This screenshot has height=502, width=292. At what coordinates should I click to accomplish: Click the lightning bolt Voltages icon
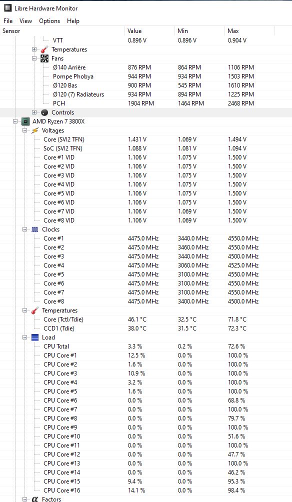click(35, 130)
